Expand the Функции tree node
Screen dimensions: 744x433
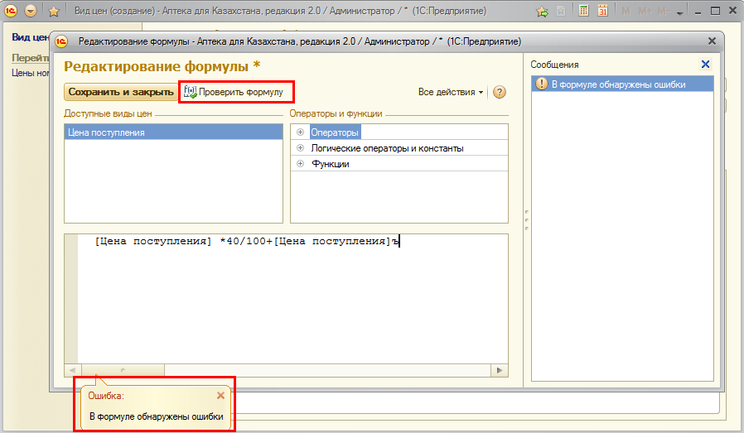300,164
